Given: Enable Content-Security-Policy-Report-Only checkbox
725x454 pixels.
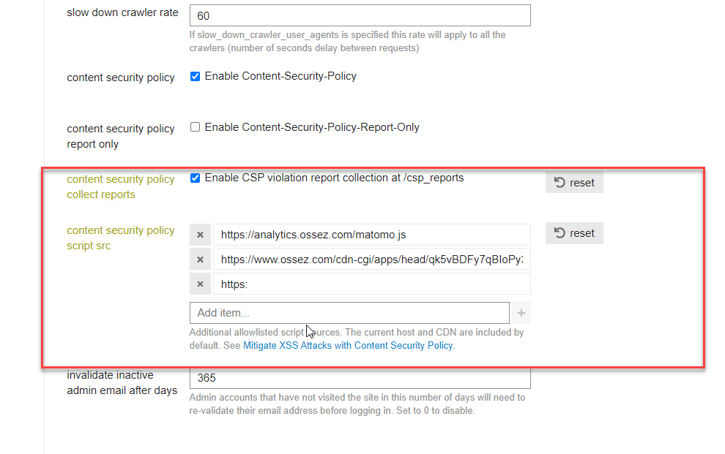Looking at the screenshot, I should click(195, 127).
